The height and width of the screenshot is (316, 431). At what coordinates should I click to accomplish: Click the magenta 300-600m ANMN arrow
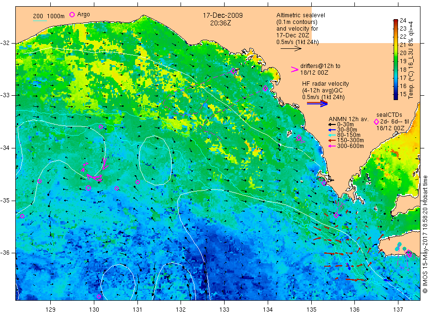[332, 146]
